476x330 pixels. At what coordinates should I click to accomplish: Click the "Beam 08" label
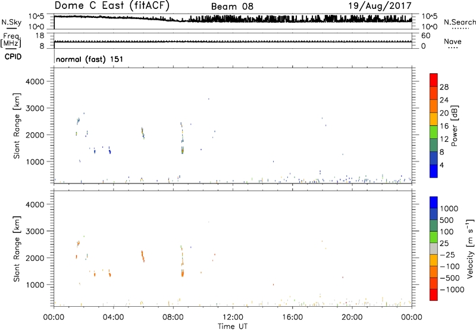pyautogui.click(x=232, y=7)
